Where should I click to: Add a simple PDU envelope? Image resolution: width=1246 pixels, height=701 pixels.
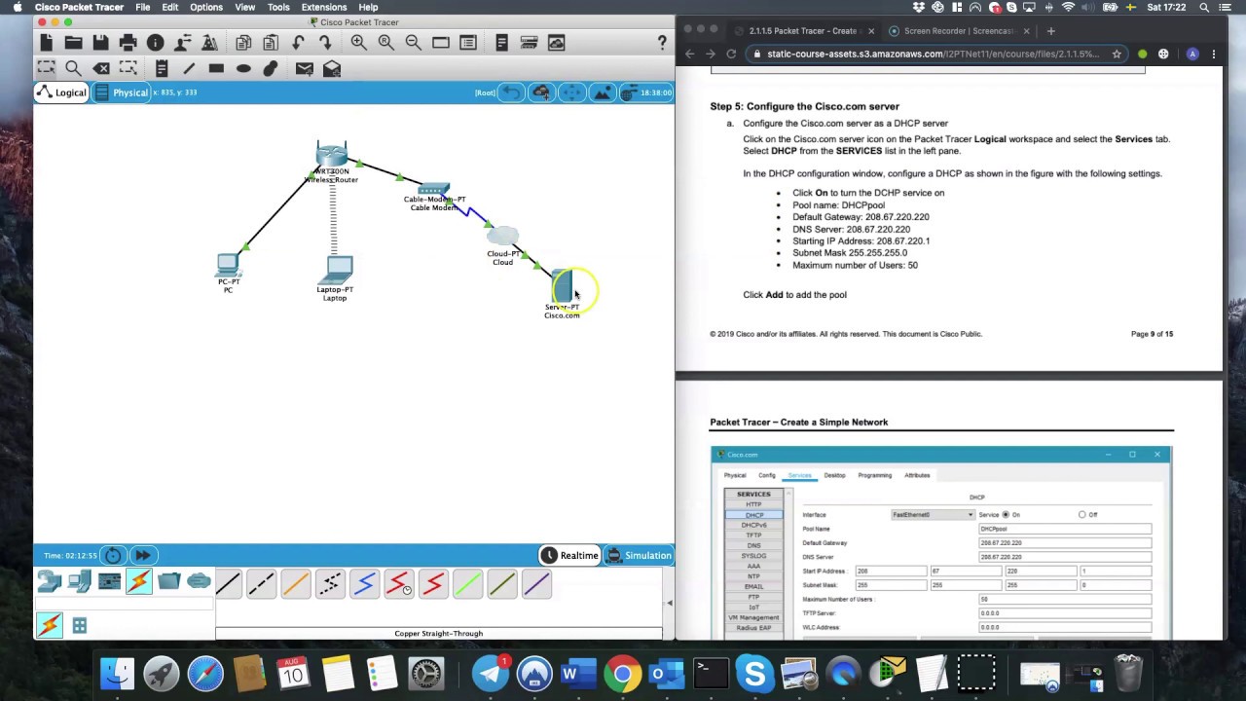click(x=305, y=68)
